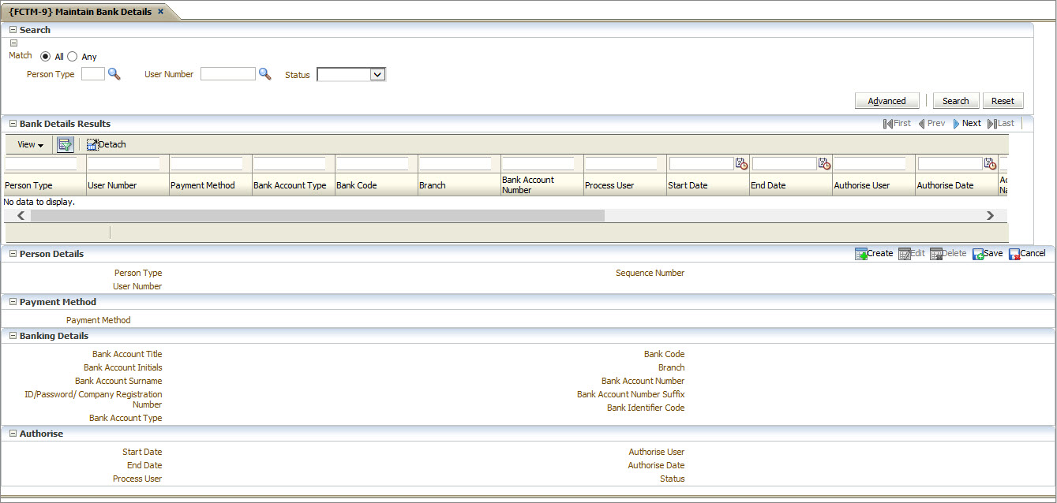Click the Advanced search button

886,101
